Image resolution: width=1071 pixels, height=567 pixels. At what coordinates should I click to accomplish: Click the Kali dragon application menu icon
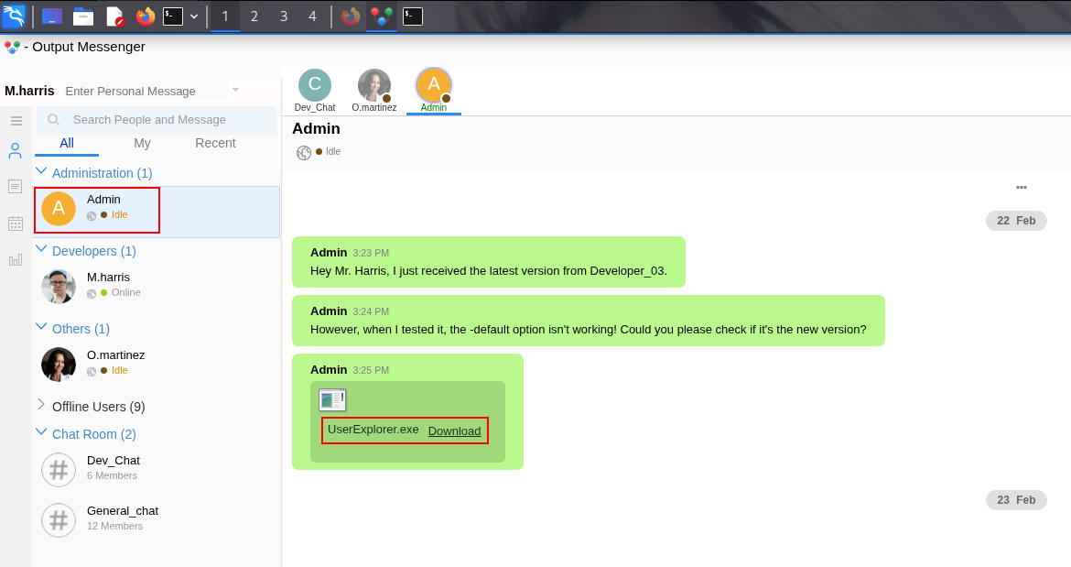(14, 16)
